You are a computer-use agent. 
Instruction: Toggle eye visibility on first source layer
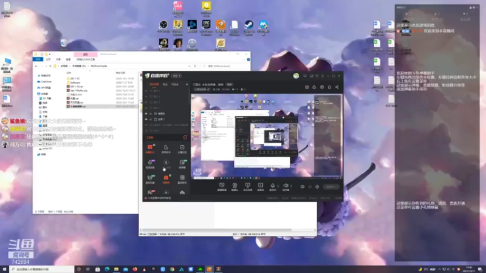146,91
